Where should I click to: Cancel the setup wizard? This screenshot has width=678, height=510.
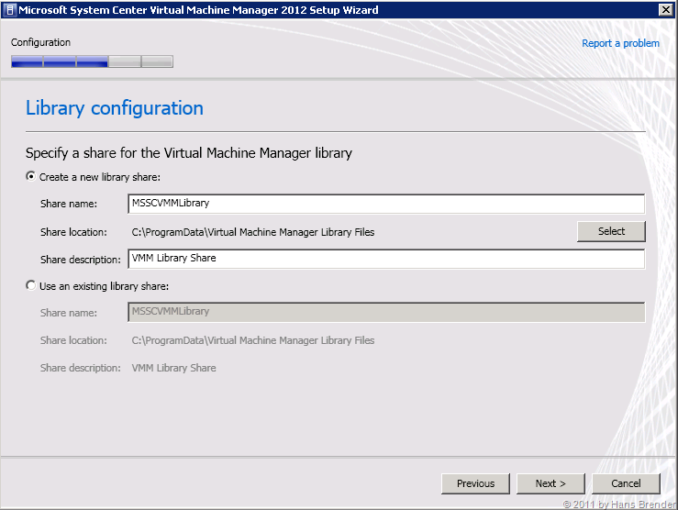tap(626, 483)
